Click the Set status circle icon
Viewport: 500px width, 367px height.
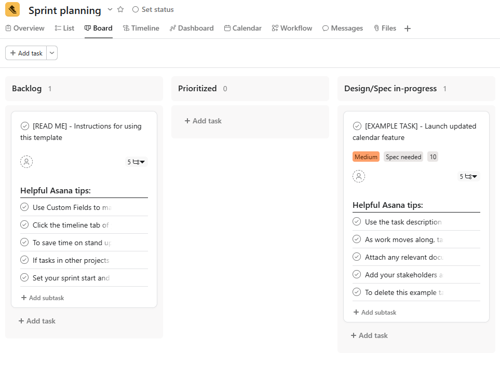(x=134, y=9)
